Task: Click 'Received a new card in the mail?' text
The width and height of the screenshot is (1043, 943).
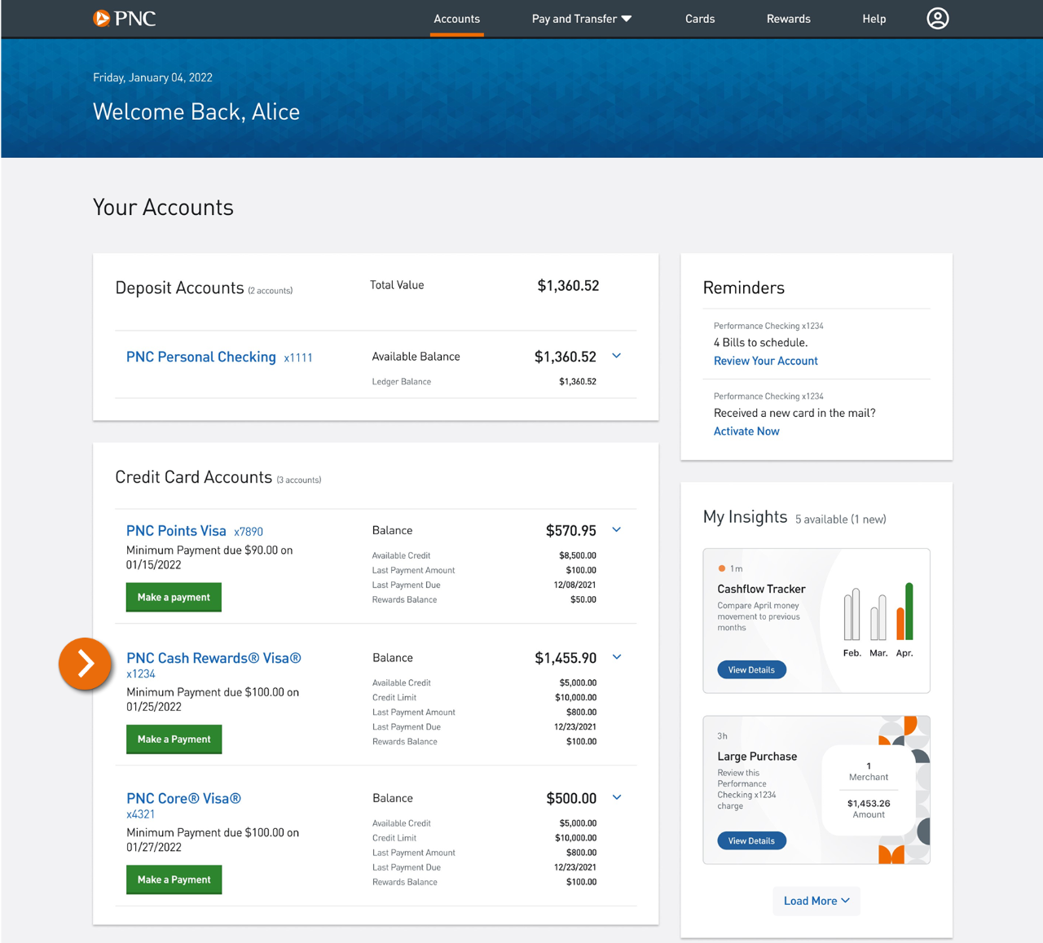Action: [x=794, y=413]
